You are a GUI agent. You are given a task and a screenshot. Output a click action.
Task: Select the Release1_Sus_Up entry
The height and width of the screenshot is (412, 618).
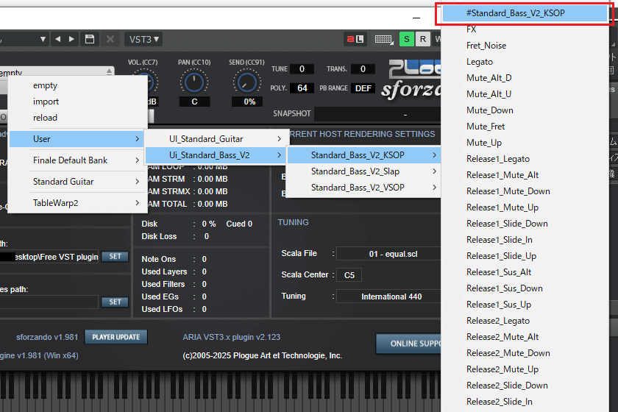coord(525,305)
